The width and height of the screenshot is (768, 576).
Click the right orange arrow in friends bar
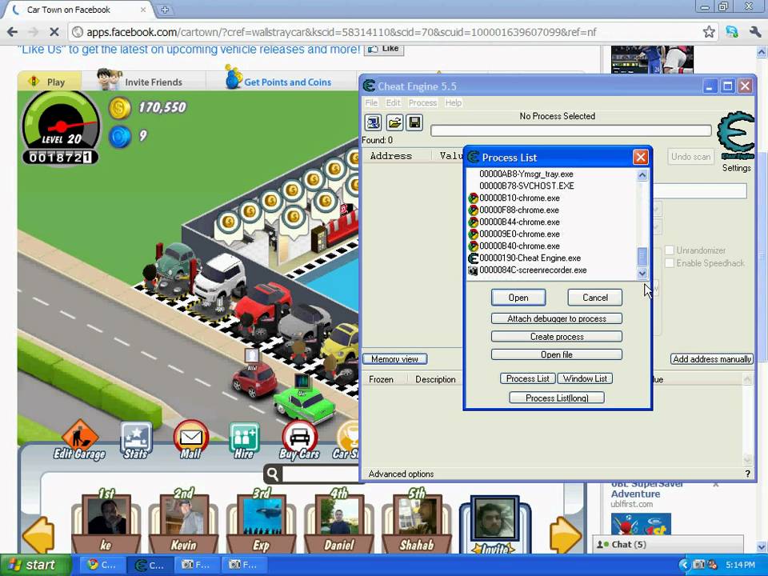566,535
